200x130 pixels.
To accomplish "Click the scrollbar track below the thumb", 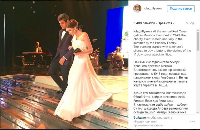I will pyautogui.click(x=198, y=81).
